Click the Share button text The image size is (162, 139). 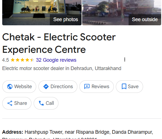click(21, 103)
